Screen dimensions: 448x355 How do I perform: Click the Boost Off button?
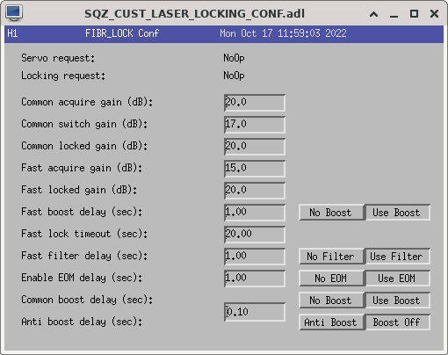pyautogui.click(x=397, y=322)
